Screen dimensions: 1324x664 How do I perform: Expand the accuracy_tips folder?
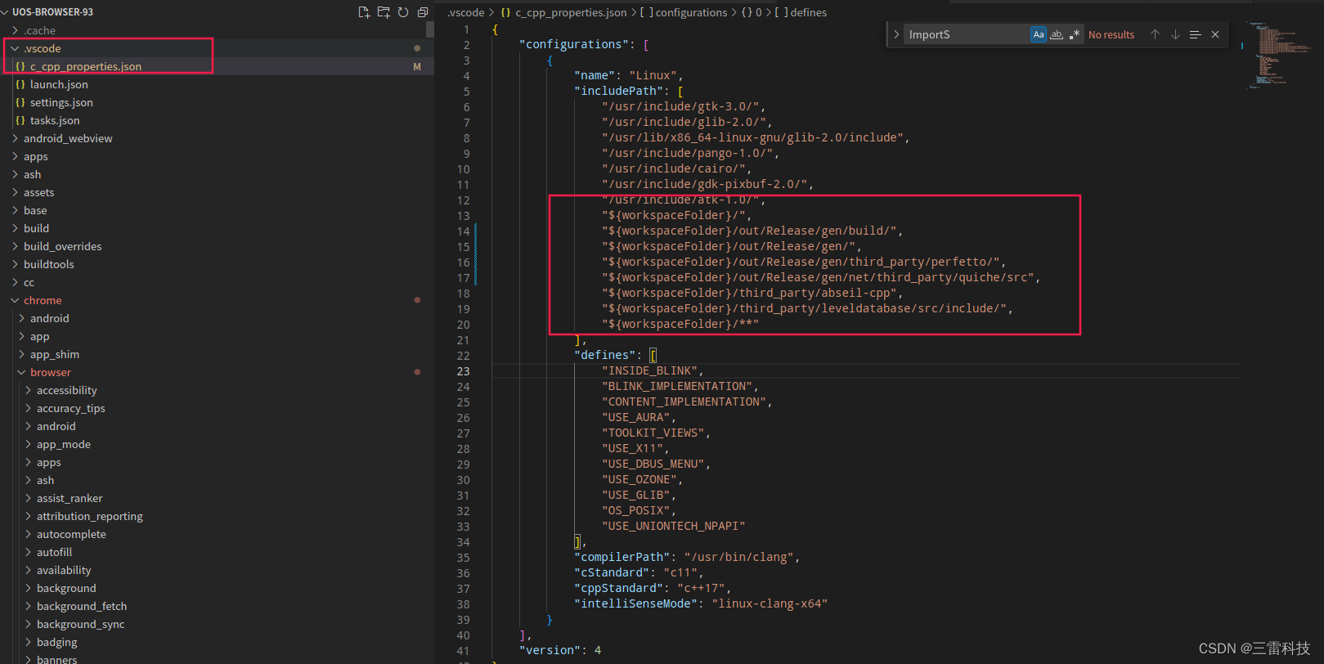tap(217, 408)
